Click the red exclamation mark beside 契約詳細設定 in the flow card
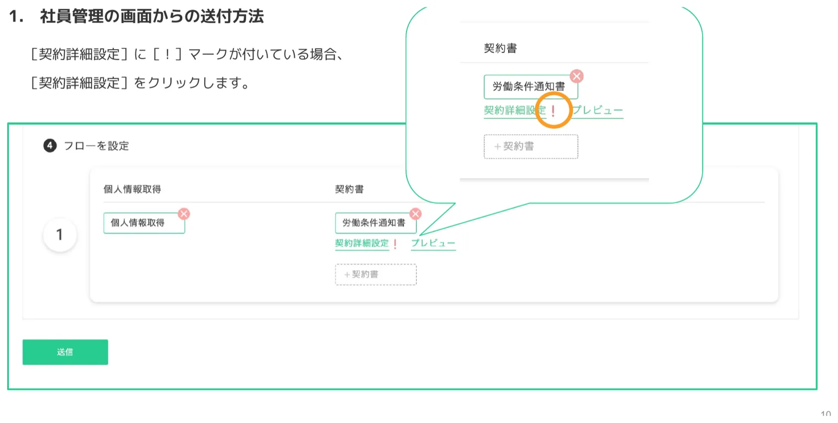This screenshot has height=423, width=838. tap(395, 244)
